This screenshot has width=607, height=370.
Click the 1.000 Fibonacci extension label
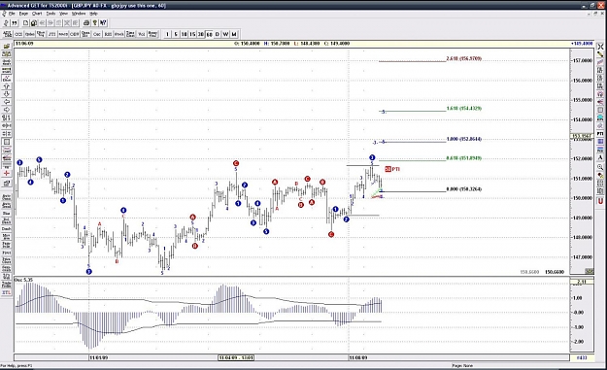coord(464,139)
